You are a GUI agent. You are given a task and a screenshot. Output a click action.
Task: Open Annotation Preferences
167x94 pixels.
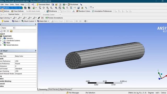102,11
